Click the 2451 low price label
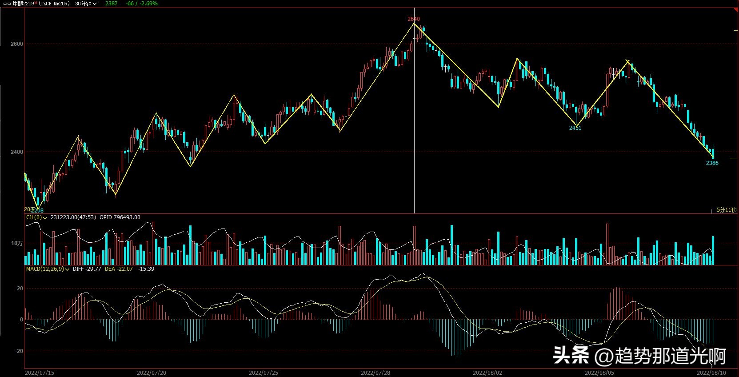This screenshot has height=377, width=739. point(575,128)
